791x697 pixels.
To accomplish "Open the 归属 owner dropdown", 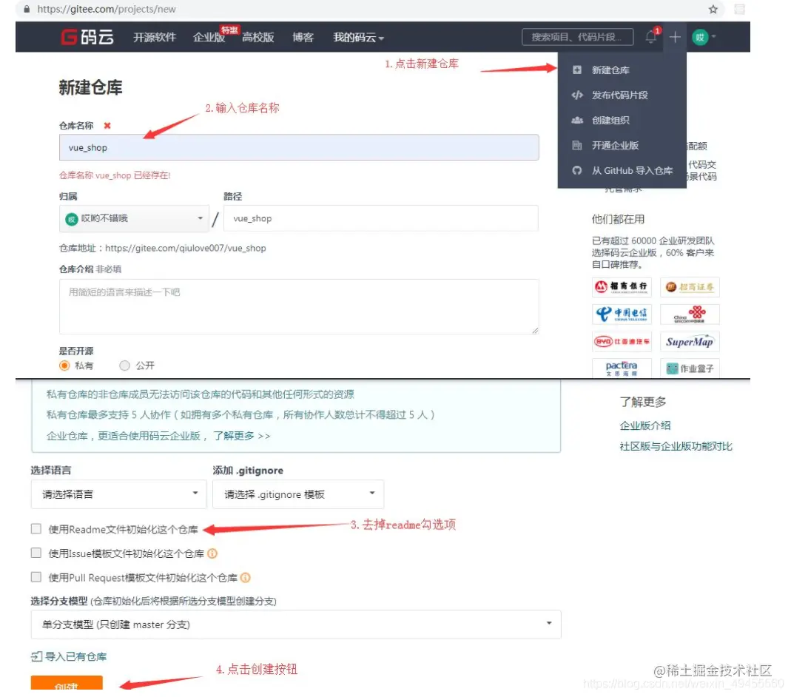I will (x=134, y=218).
